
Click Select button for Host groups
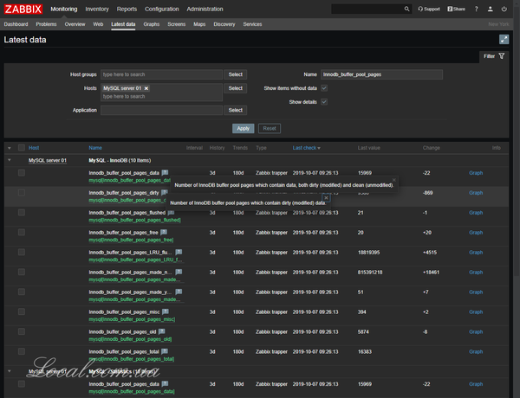point(235,74)
